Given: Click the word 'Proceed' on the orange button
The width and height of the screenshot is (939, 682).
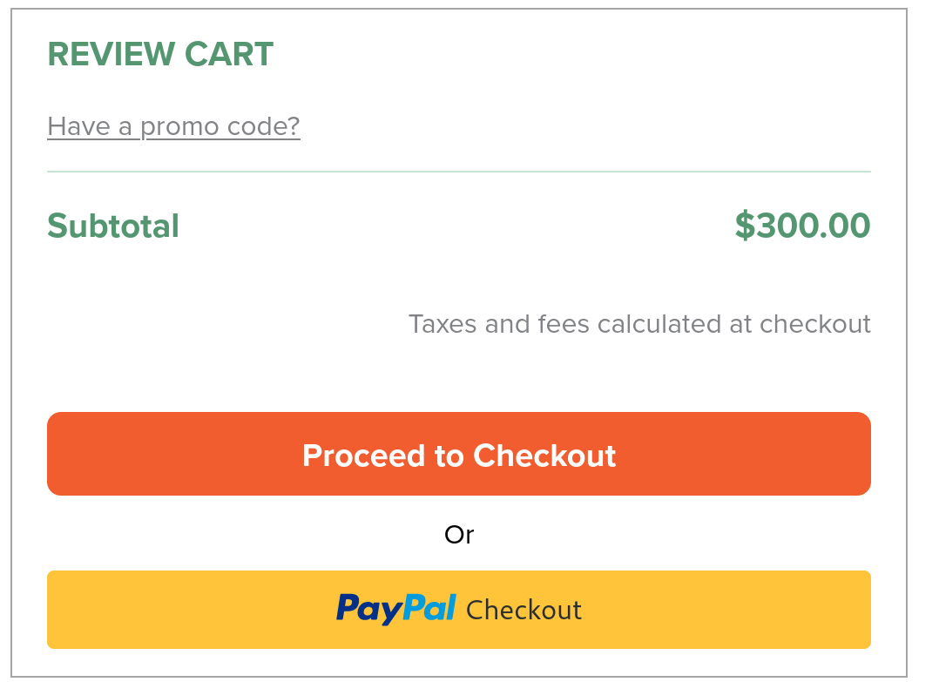Looking at the screenshot, I should pos(365,456).
